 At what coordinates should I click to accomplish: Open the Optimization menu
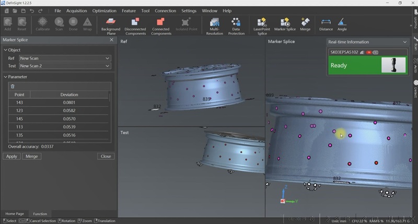(x=104, y=10)
